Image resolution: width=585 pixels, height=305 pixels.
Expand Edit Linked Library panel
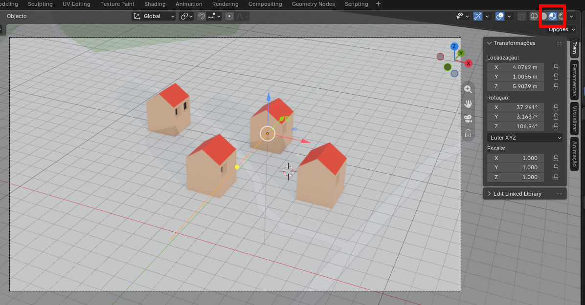(x=489, y=194)
